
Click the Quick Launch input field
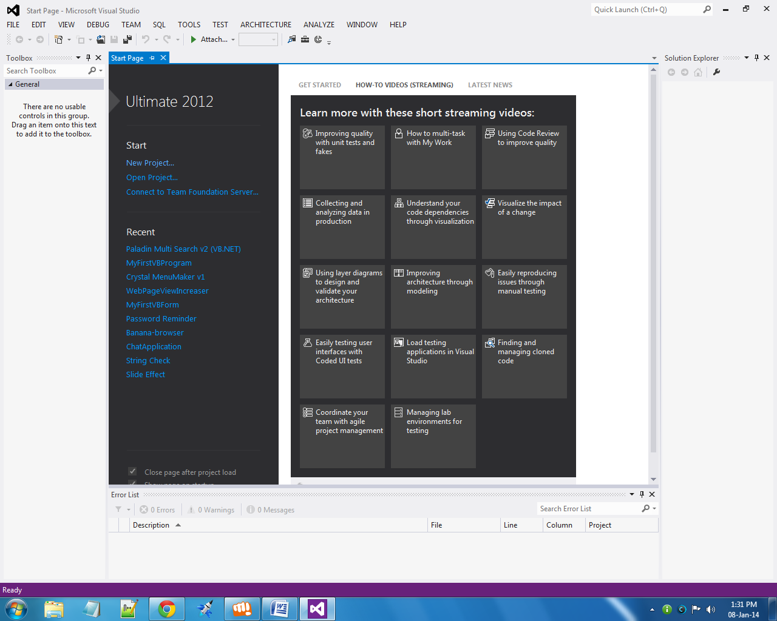[x=646, y=9]
